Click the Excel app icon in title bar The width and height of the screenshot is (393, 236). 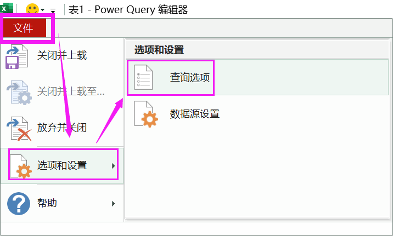[6, 8]
